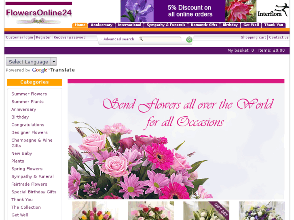Screen dimensions: 294x220
Task: Open Summer Flowers category
Action: point(29,94)
